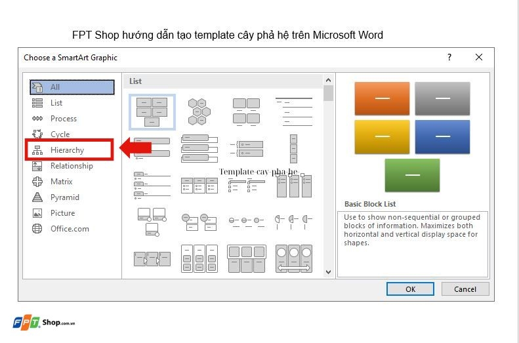
Task: Select the Picture Accent List layout
Action: (293, 185)
